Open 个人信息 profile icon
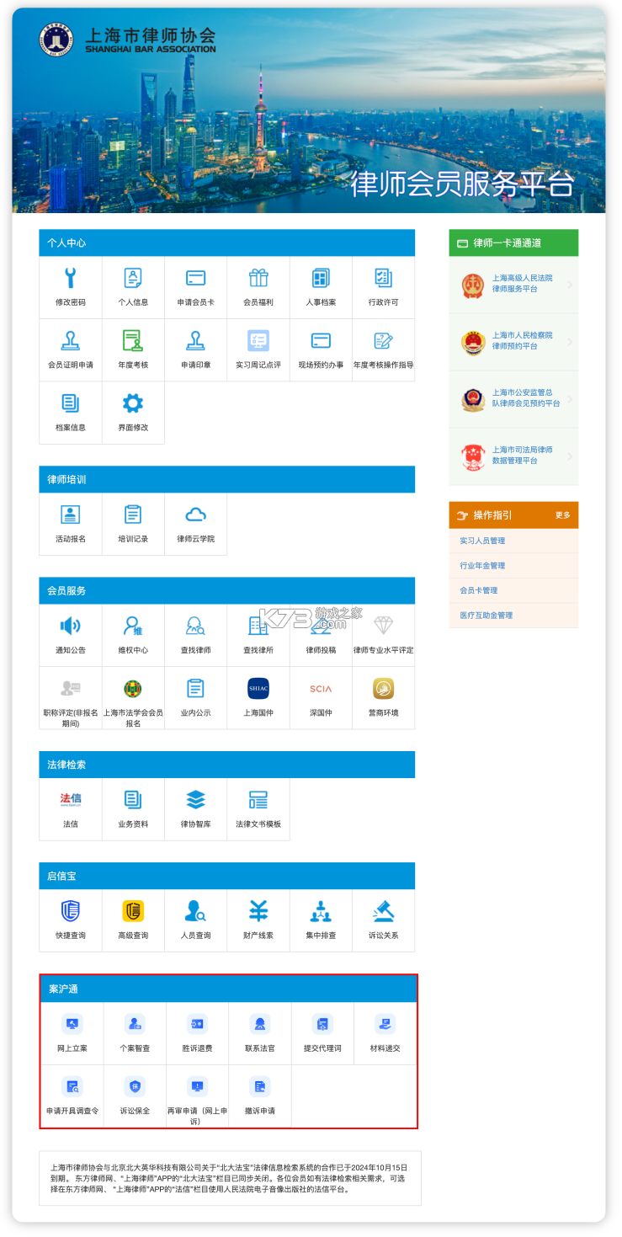This screenshot has width=622, height=1237. point(133,278)
